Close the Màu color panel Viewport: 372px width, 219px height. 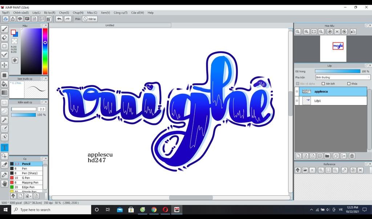point(46,25)
